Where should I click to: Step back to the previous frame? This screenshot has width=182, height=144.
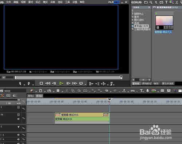(54, 83)
